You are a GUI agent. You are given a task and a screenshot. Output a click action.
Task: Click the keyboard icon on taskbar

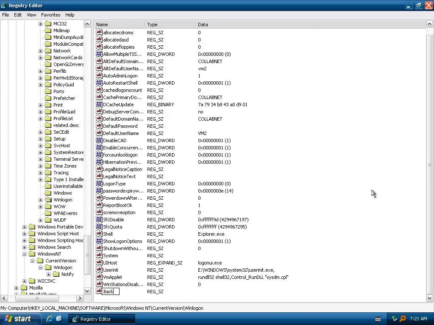[x=378, y=319]
